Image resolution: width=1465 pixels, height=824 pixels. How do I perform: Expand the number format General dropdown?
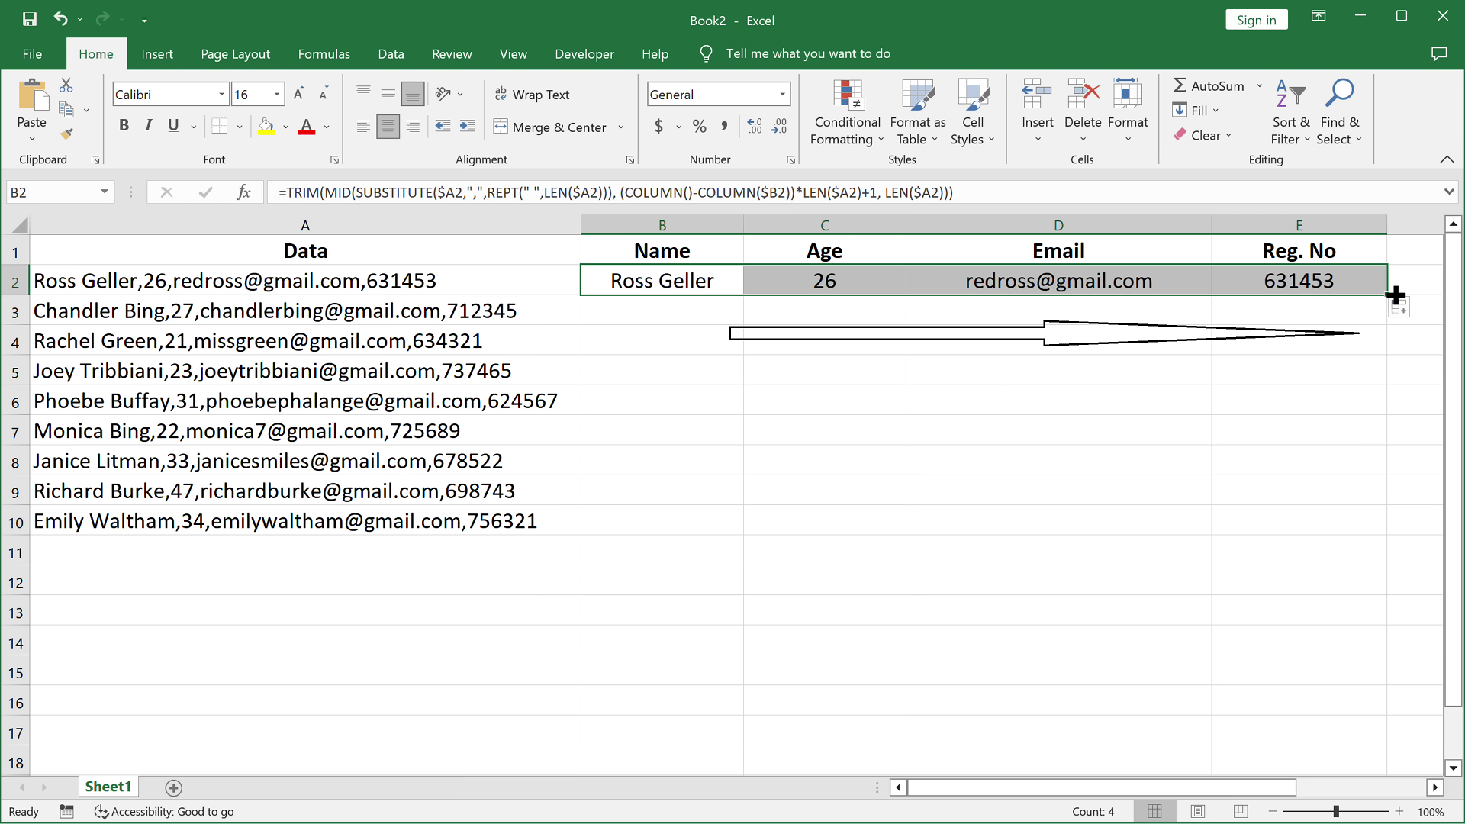pyautogui.click(x=782, y=95)
